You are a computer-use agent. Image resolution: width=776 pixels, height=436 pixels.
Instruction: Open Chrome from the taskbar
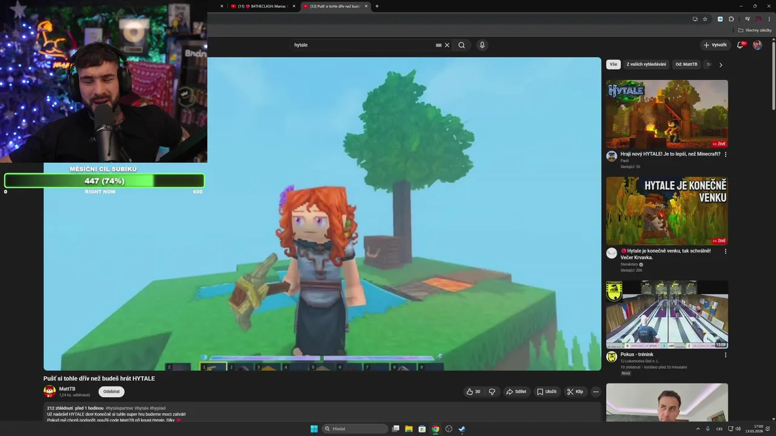(x=435, y=429)
